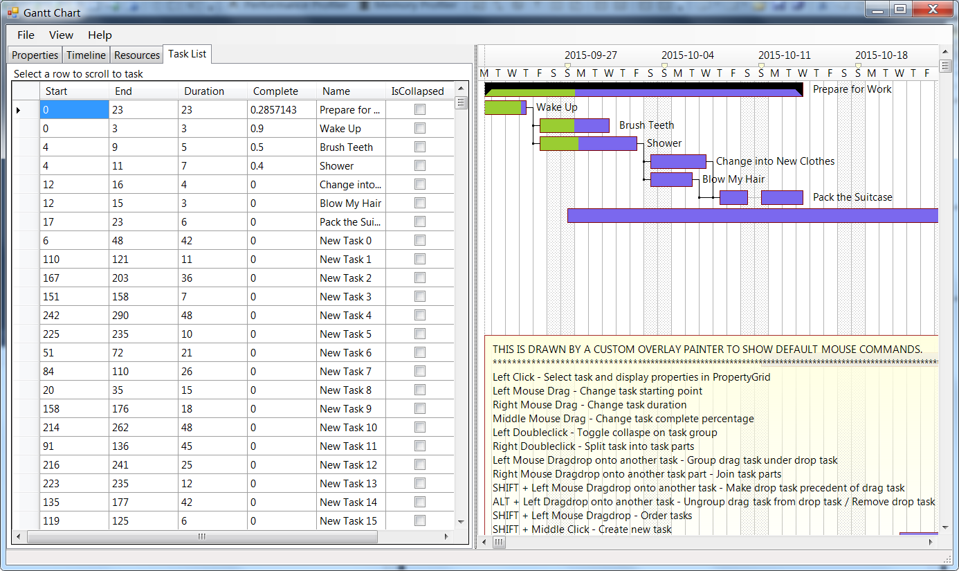Click the Start column header
The width and height of the screenshot is (959, 571).
pyautogui.click(x=55, y=91)
